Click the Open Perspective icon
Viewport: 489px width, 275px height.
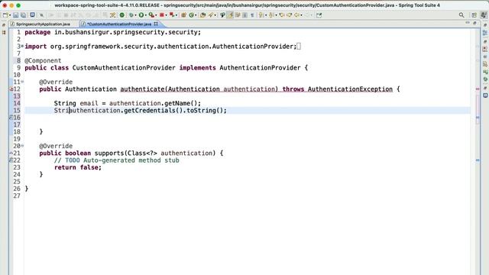474,15
